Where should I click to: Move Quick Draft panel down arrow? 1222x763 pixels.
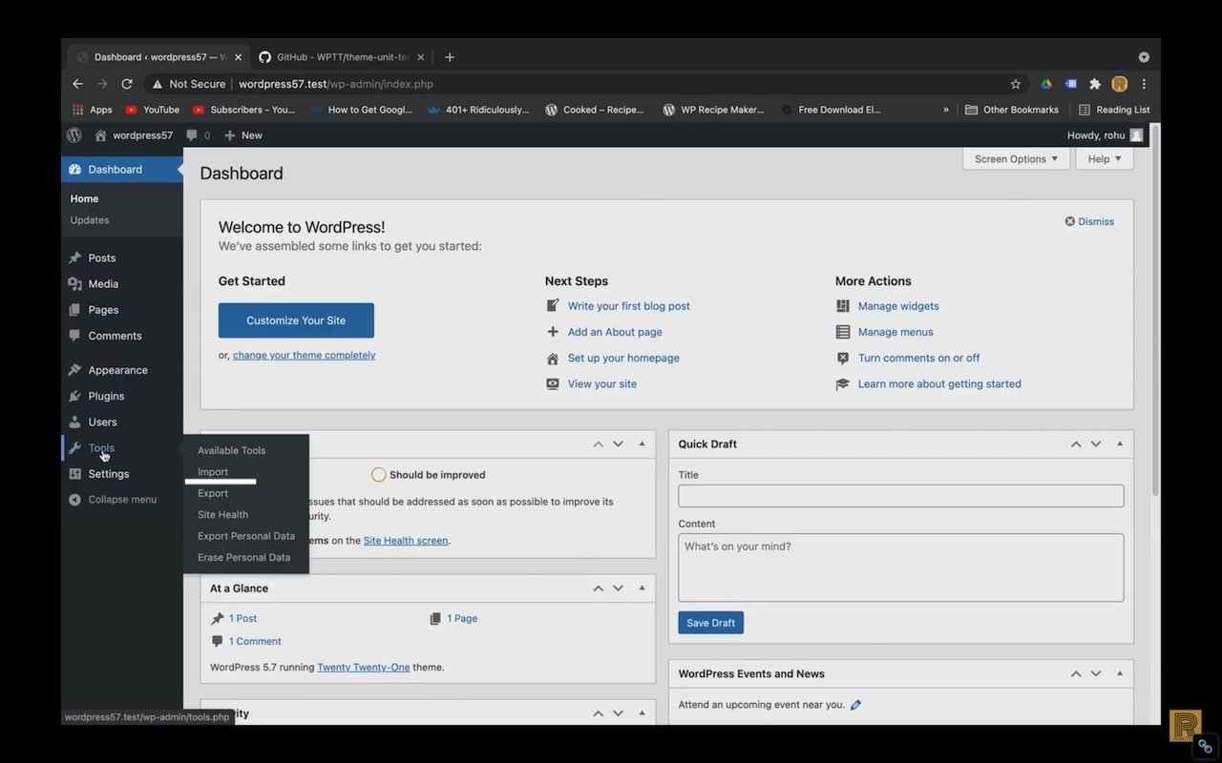[1096, 444]
